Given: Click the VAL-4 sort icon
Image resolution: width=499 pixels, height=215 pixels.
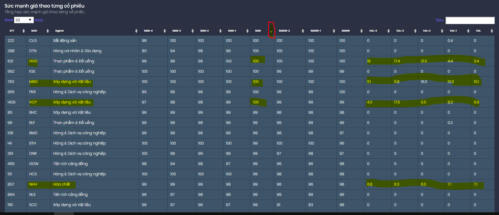Looking at the screenshot, I should (388, 31).
